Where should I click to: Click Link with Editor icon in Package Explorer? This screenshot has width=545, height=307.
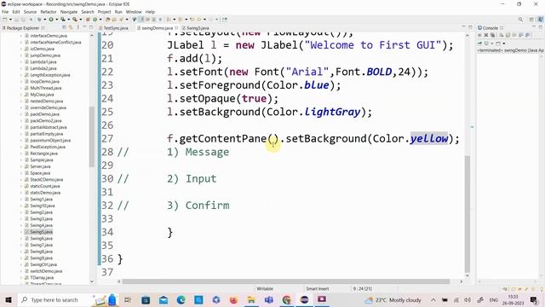71,27
